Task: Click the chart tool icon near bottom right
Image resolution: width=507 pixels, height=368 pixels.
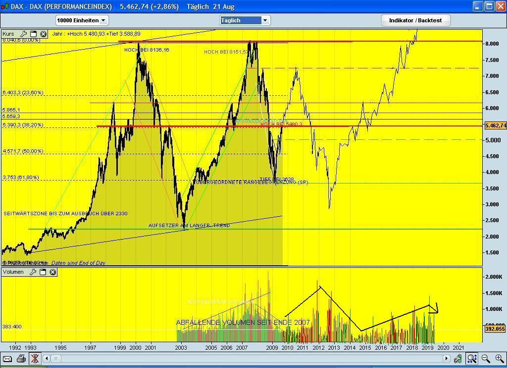Action: 458,358
